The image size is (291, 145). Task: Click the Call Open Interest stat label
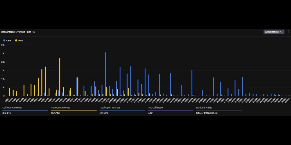pos(12,108)
